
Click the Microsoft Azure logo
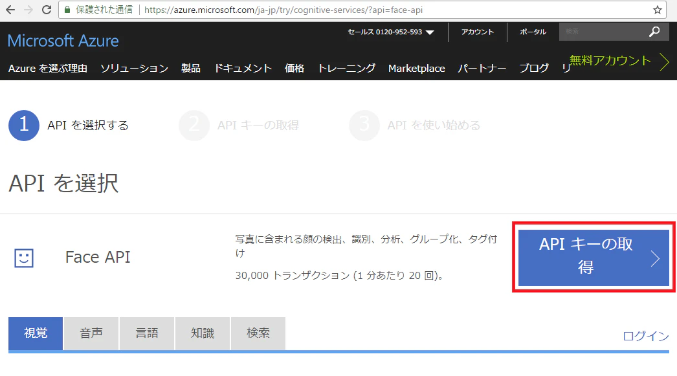pos(63,41)
